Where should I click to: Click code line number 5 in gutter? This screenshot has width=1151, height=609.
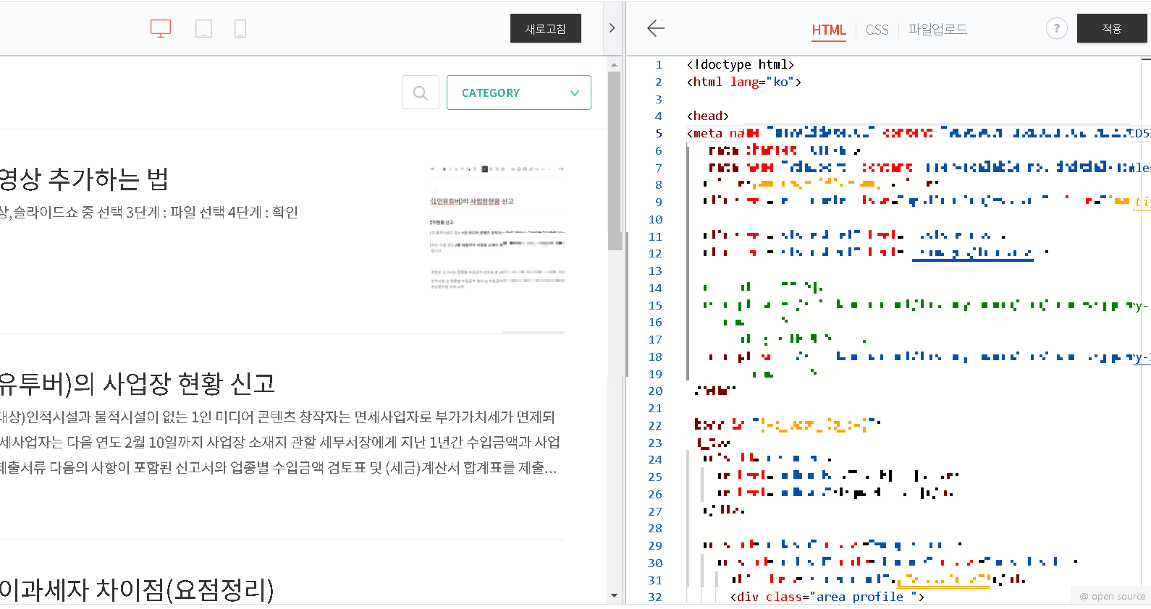pyautogui.click(x=659, y=133)
